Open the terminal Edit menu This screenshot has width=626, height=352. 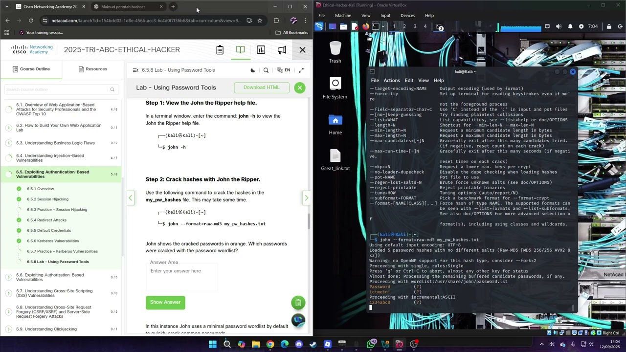409,81
